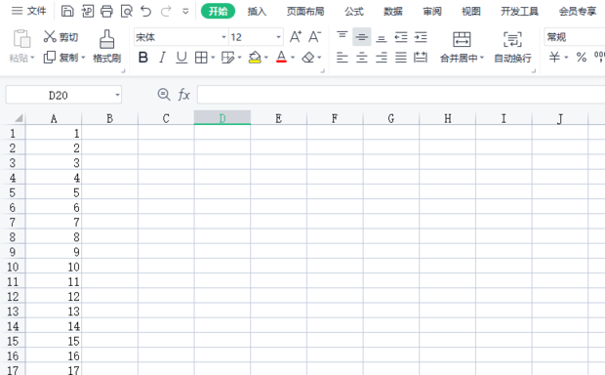
Task: Click the cell style paint icon
Action: point(227,58)
